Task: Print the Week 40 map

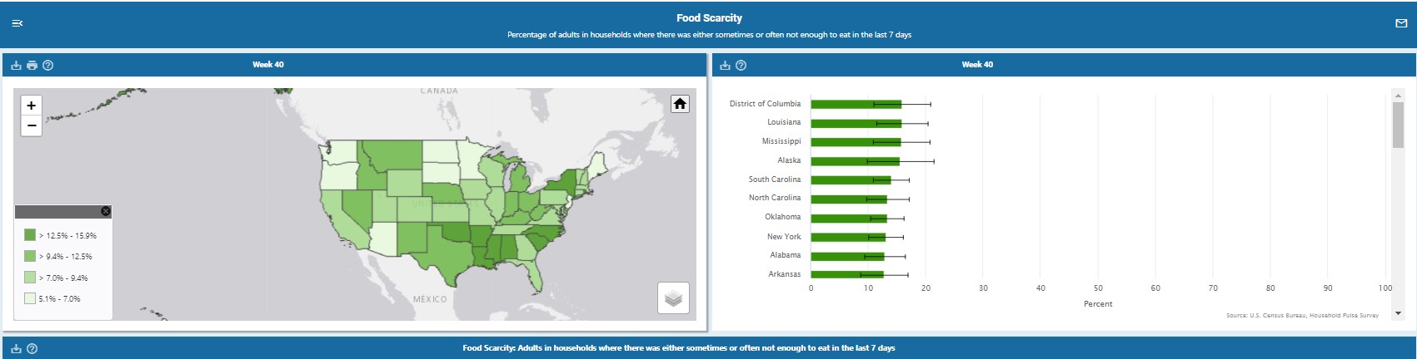Action: 32,65
